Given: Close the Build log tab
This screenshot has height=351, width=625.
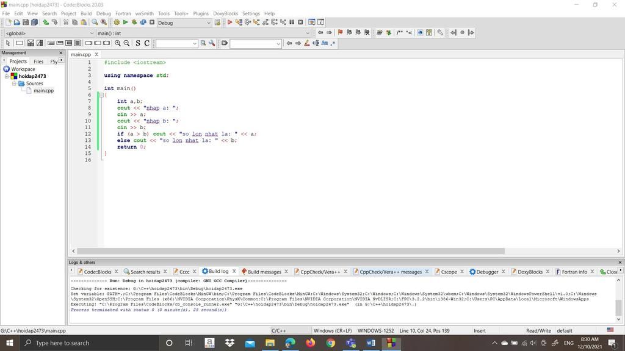Looking at the screenshot, I should [234, 271].
